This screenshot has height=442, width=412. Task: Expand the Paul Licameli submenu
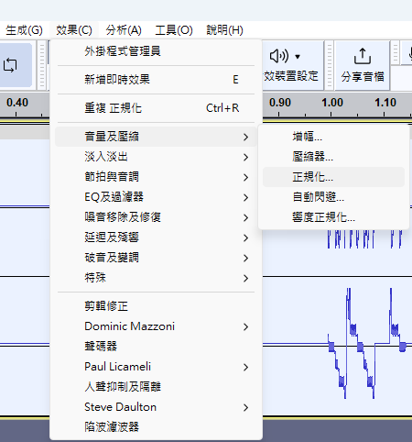(x=156, y=367)
